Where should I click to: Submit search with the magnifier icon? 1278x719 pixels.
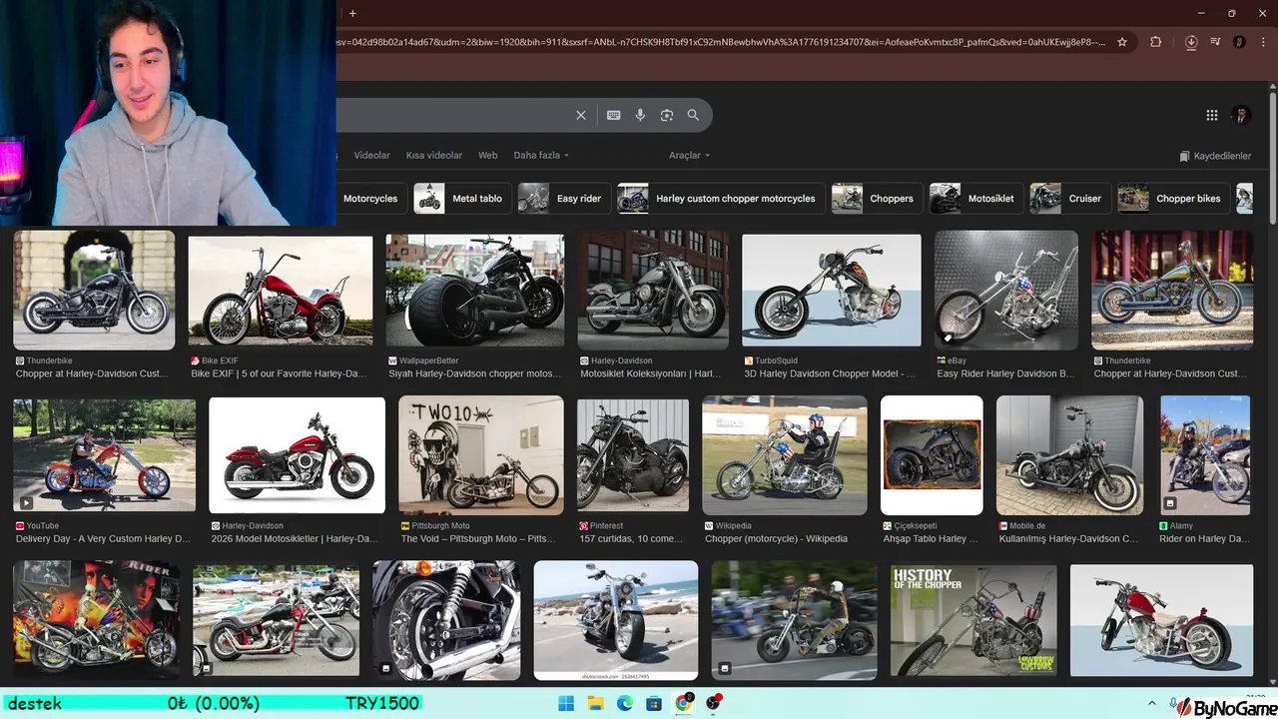coord(693,115)
